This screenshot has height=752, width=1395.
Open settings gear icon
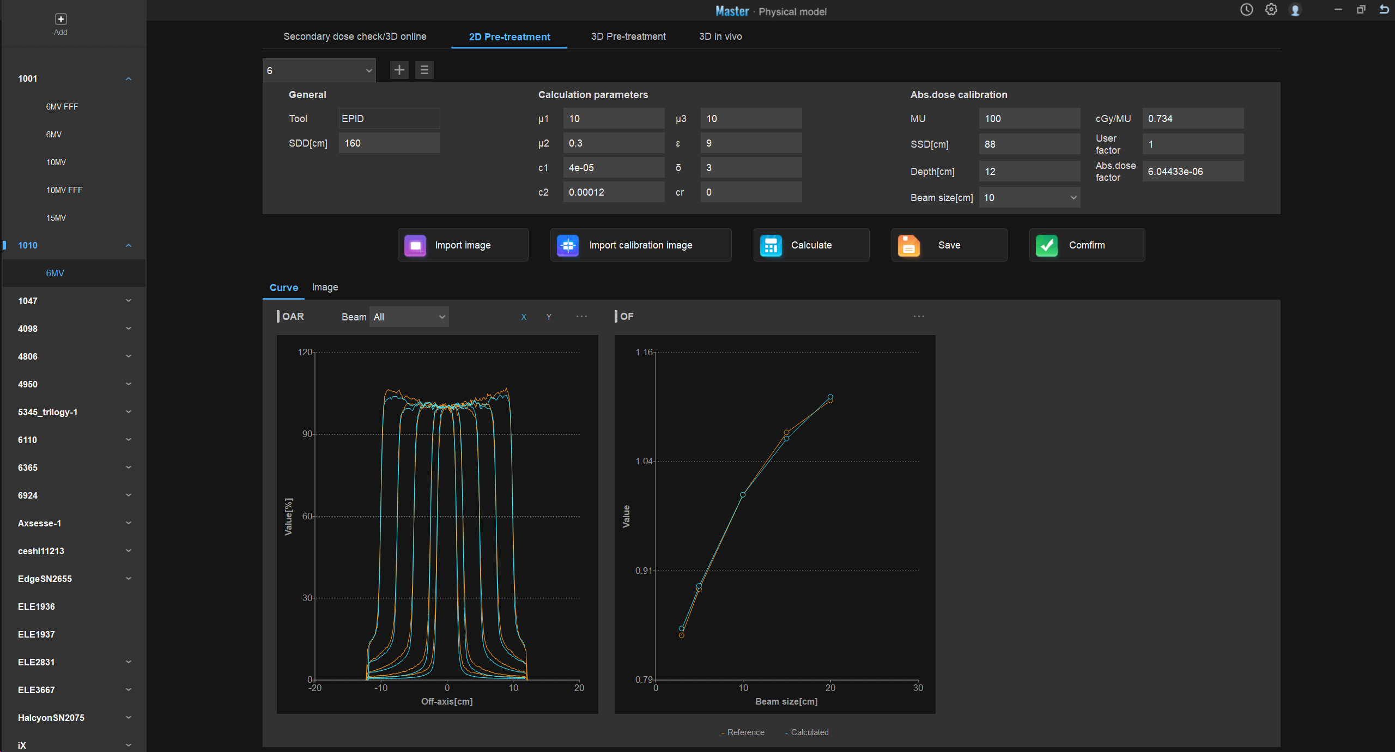click(1271, 10)
